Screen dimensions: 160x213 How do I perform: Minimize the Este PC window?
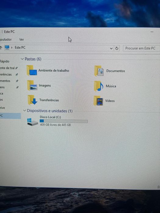pyautogui.click(x=152, y=32)
